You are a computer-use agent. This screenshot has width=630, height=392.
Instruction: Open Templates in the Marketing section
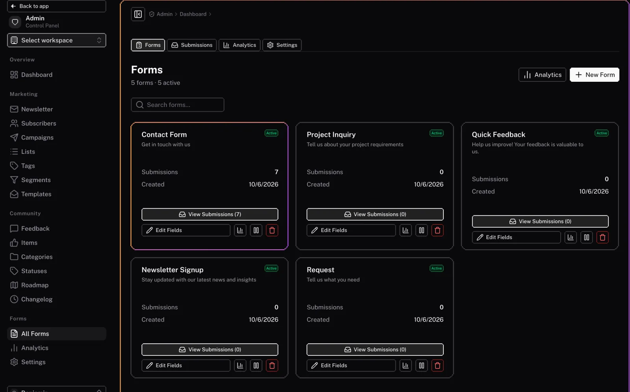click(x=57, y=194)
